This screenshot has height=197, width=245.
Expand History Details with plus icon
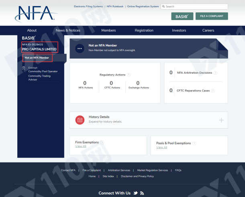pos(221,120)
